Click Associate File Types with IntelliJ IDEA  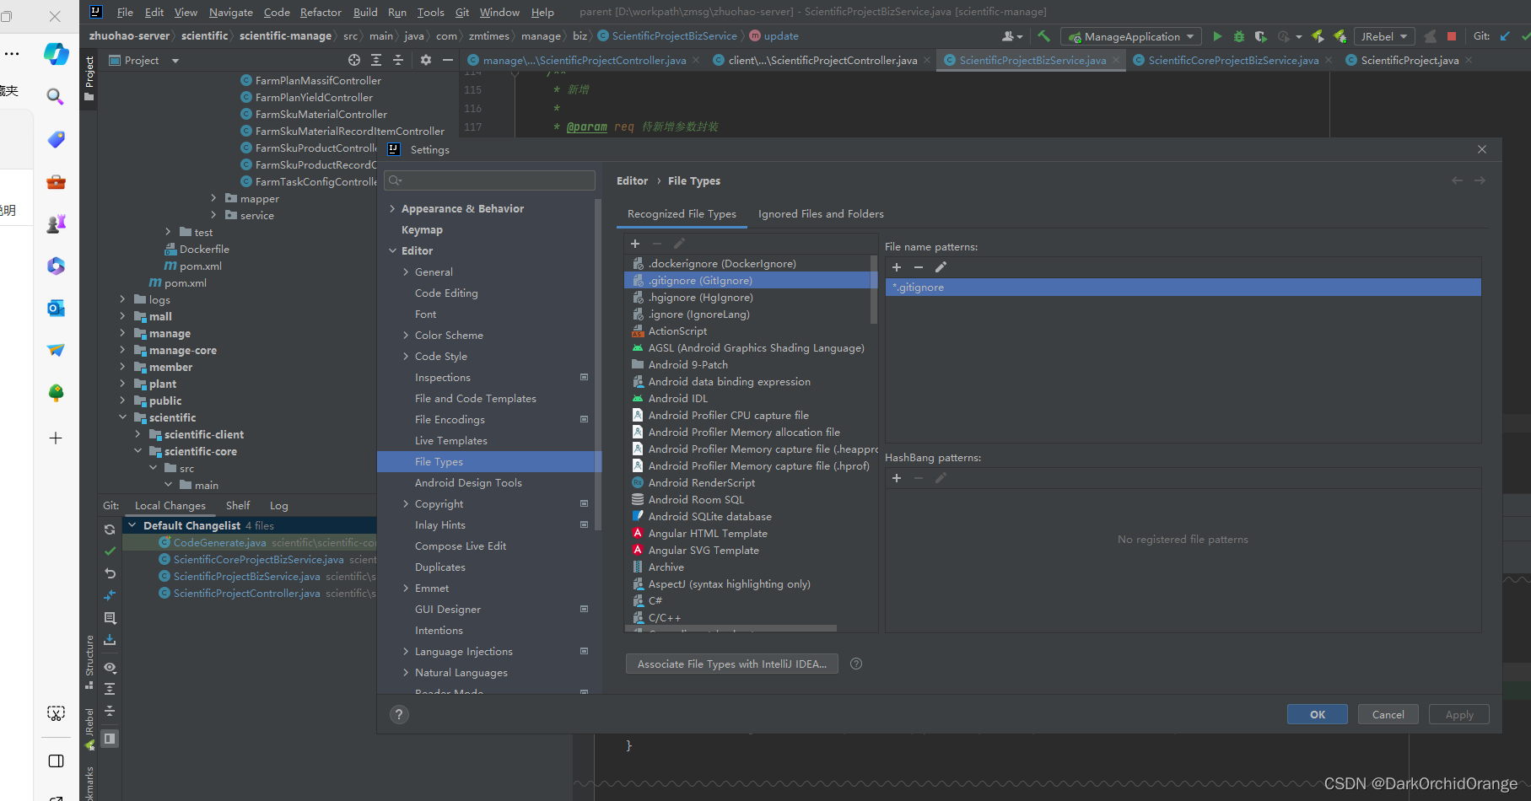[x=732, y=664]
